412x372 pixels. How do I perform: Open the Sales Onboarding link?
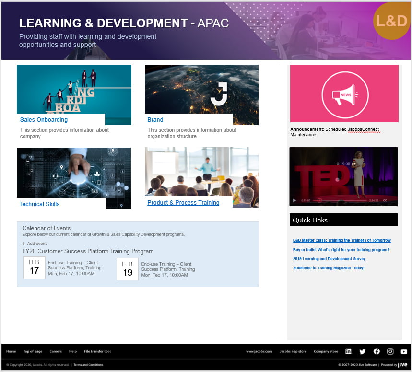pos(44,120)
